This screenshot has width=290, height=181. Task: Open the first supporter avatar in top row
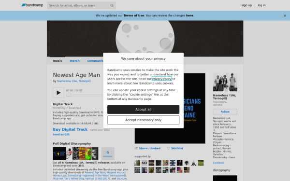137,163
